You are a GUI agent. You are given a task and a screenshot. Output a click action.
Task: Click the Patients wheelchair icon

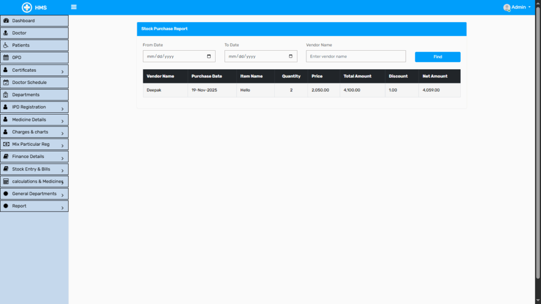click(x=6, y=45)
